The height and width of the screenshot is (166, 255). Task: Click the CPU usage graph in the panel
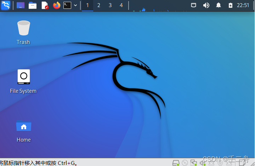(x=160, y=6)
